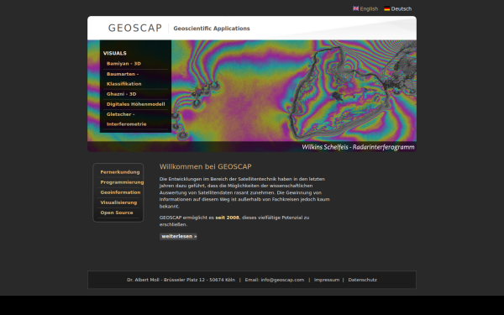The width and height of the screenshot is (504, 315).
Task: Go to Fernerkundung section
Action: 120,172
